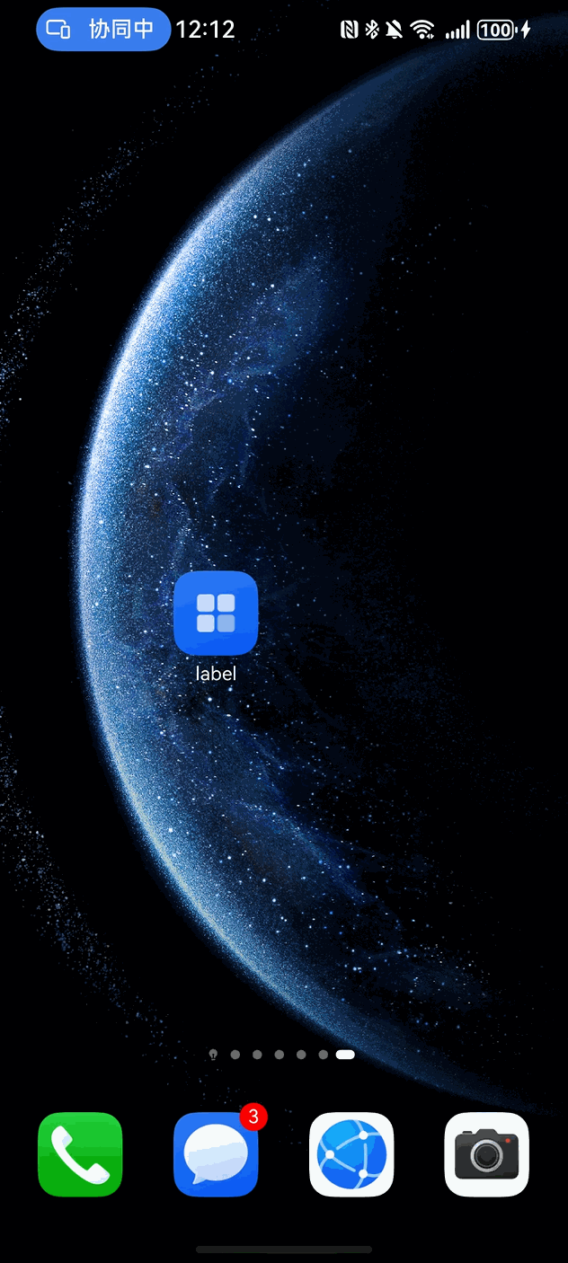This screenshot has width=568, height=1263.
Task: Tap the "label" text under the app icon
Action: pos(216,673)
